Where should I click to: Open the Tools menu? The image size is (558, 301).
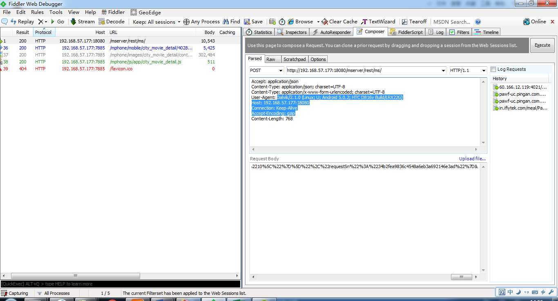(x=56, y=12)
